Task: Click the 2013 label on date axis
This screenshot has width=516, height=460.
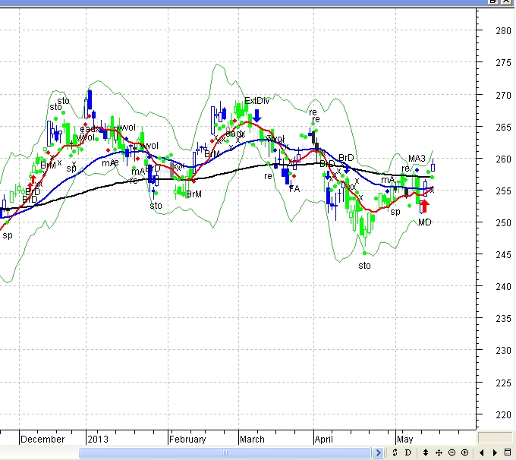Action: [x=99, y=439]
